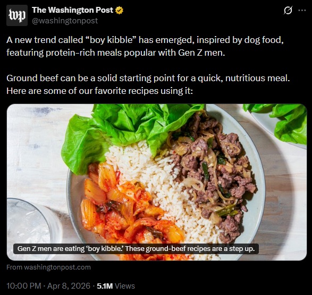Image resolution: width=312 pixels, height=295 pixels.
Task: Open the three-dot more options menu
Action: [302, 10]
